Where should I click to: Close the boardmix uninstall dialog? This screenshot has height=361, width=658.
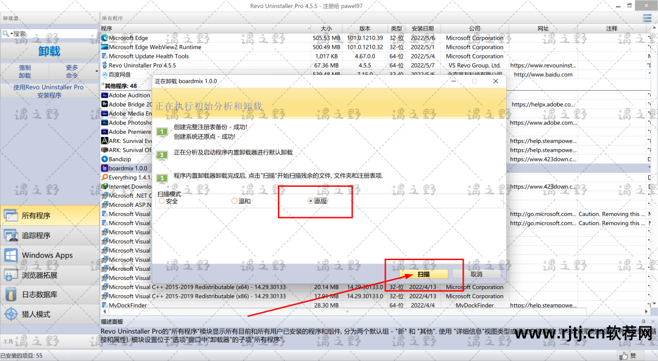point(495,81)
